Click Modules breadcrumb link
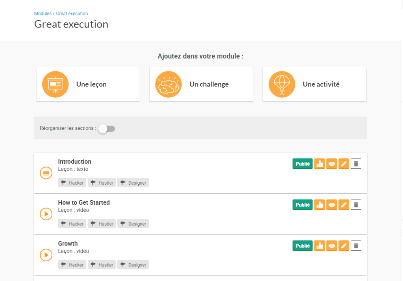 coord(43,14)
